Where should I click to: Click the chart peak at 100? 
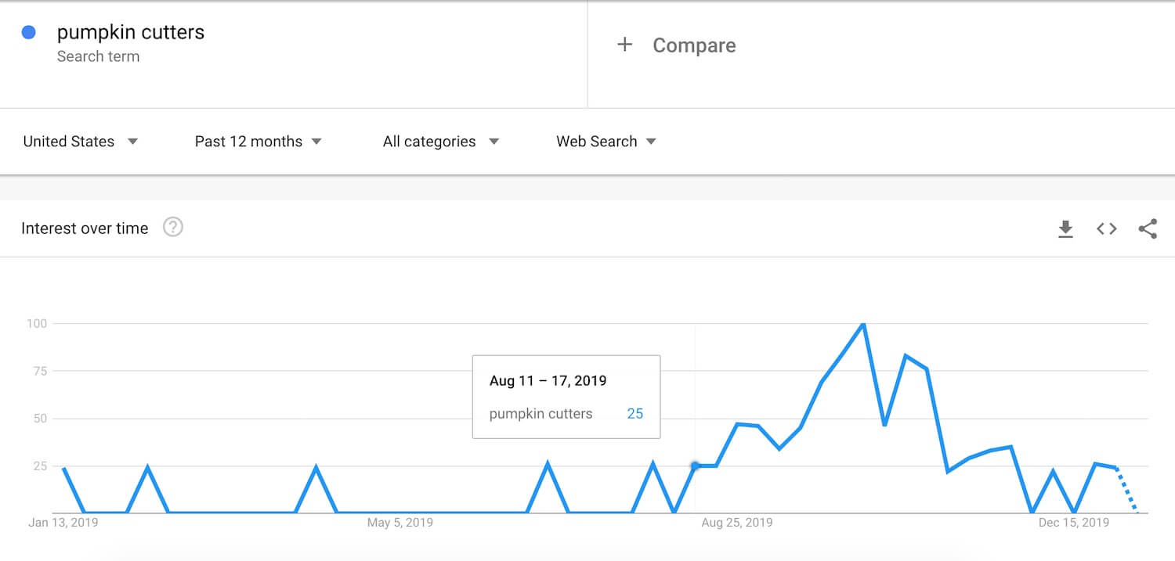pyautogui.click(x=863, y=324)
